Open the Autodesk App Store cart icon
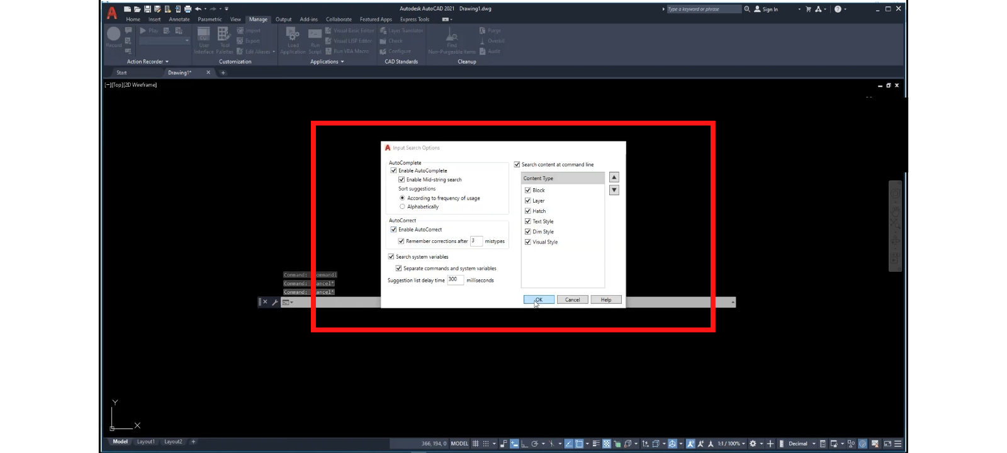 (808, 9)
